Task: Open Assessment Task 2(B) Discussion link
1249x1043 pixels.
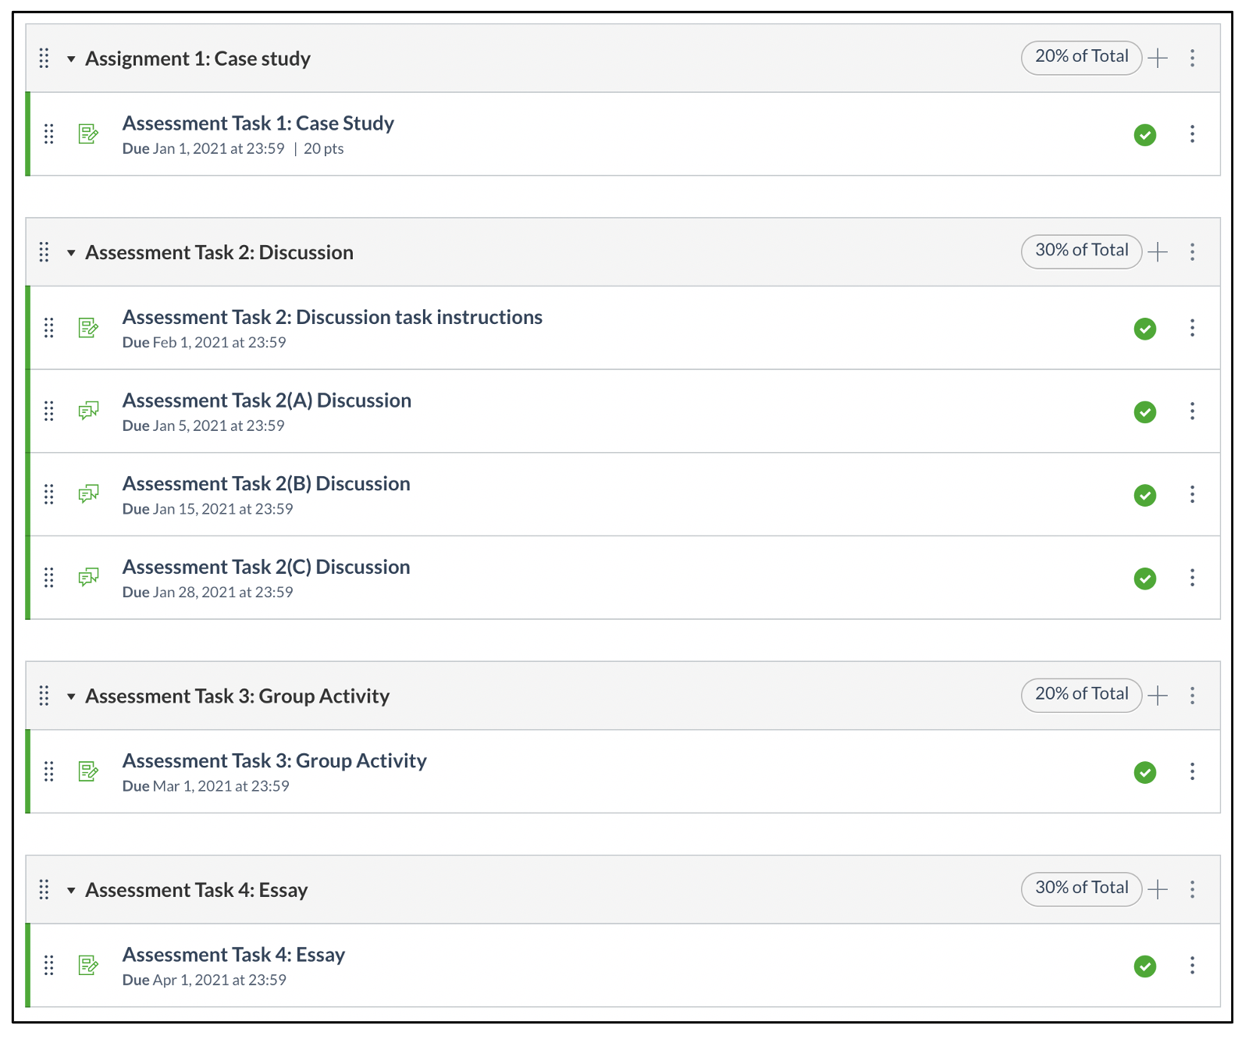Action: (266, 484)
